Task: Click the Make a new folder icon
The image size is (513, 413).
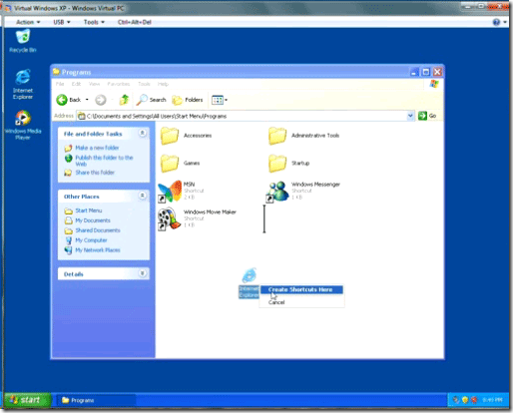Action: coord(68,148)
